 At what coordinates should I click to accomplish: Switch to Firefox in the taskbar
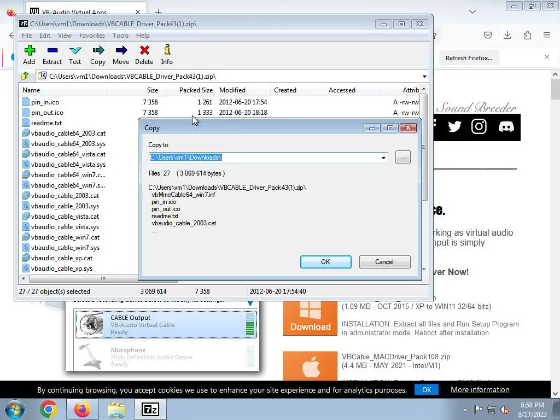pos(82,409)
